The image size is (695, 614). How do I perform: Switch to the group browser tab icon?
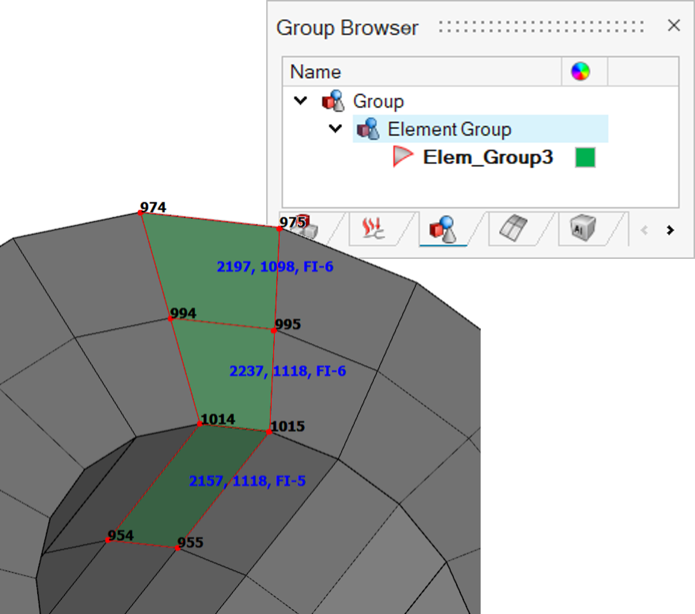tap(444, 229)
